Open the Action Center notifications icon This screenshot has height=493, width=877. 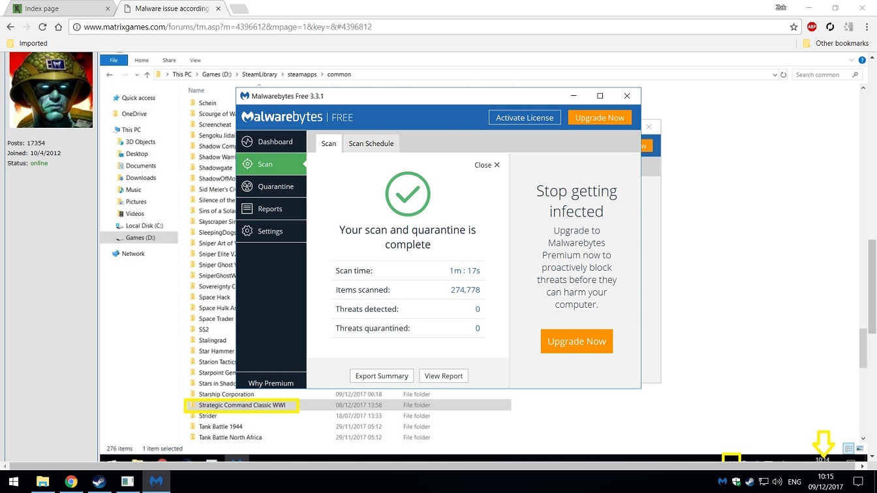click(858, 482)
